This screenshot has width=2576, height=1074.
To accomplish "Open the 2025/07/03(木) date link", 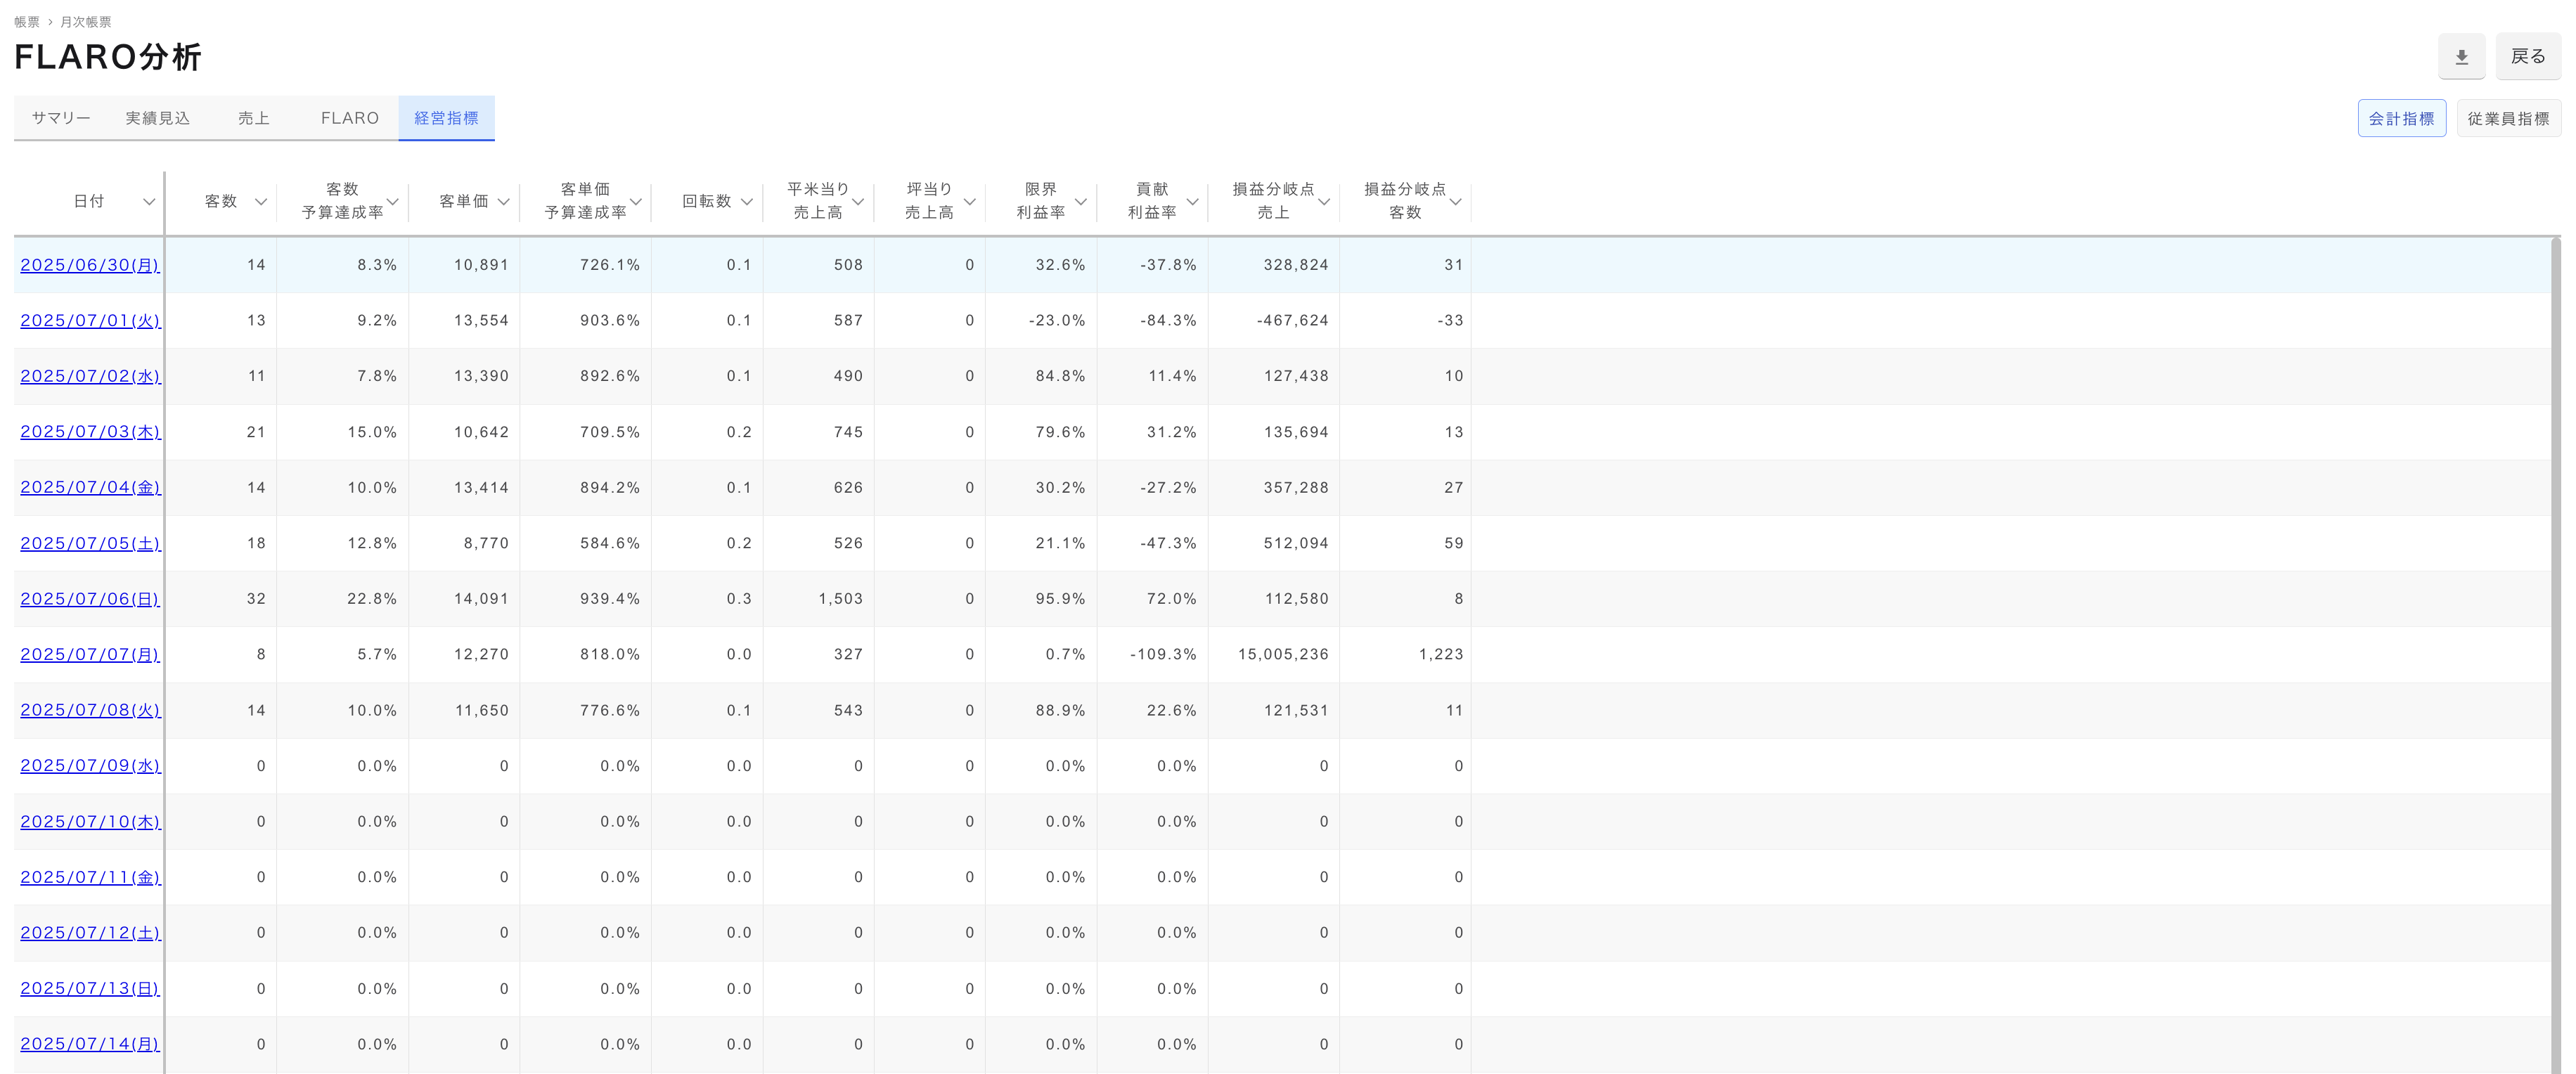I will 90,432.
